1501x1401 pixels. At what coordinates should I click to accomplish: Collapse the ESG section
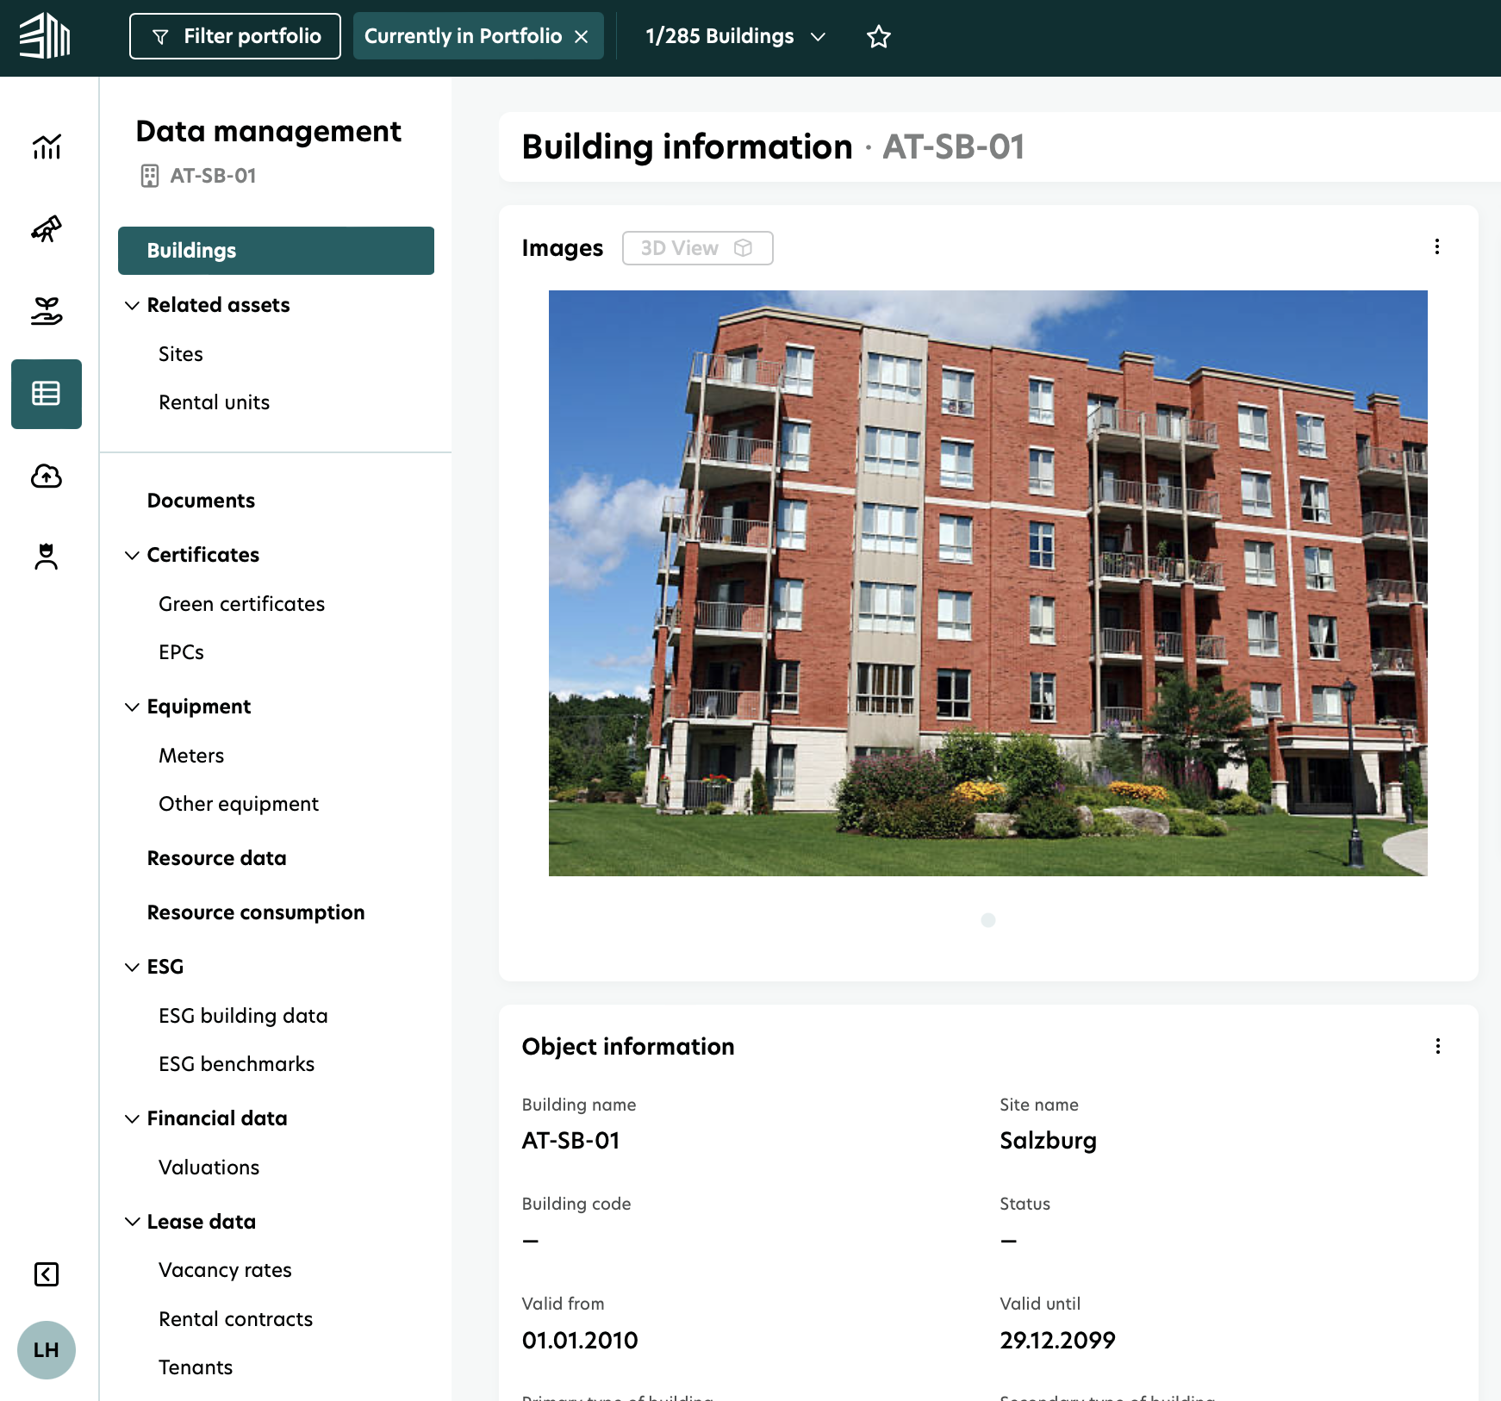pos(132,967)
